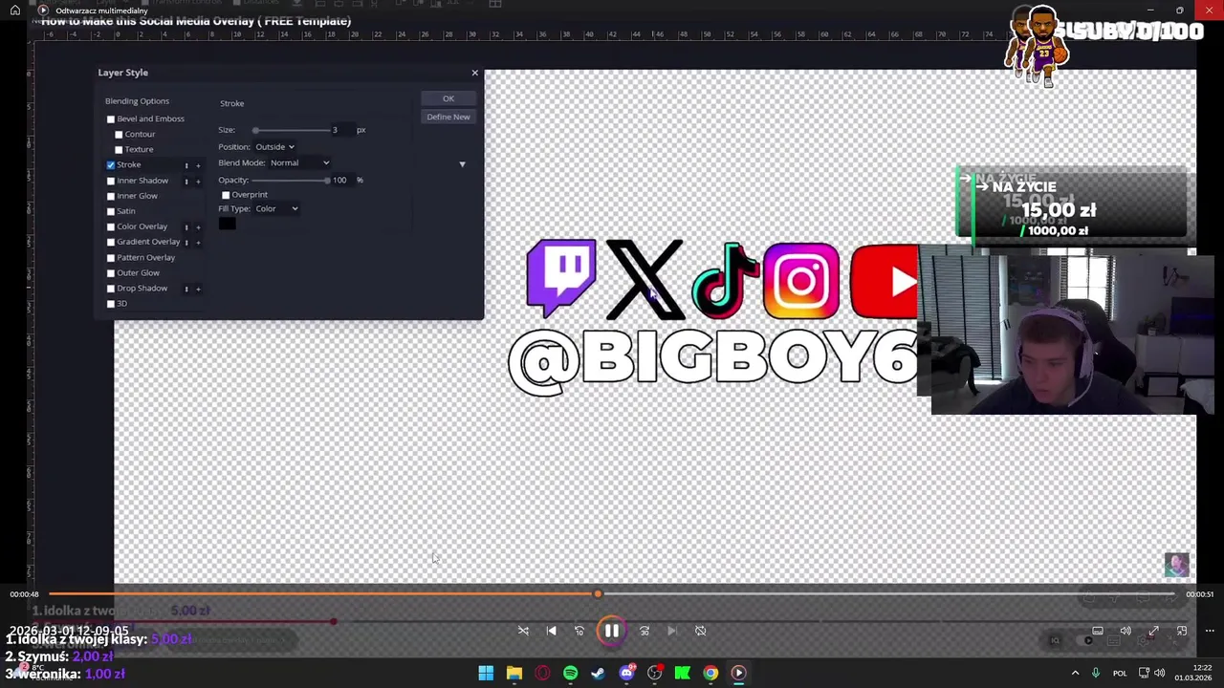The height and width of the screenshot is (688, 1224).
Task: Open the black stroke color swatch
Action: 227,224
